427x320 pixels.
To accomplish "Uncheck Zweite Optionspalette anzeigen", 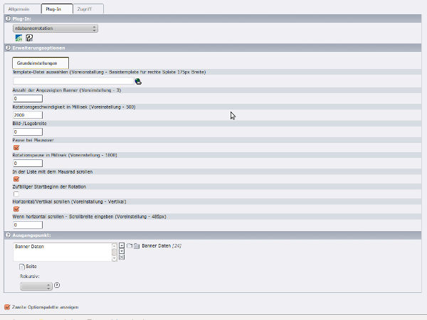I will coord(7,307).
